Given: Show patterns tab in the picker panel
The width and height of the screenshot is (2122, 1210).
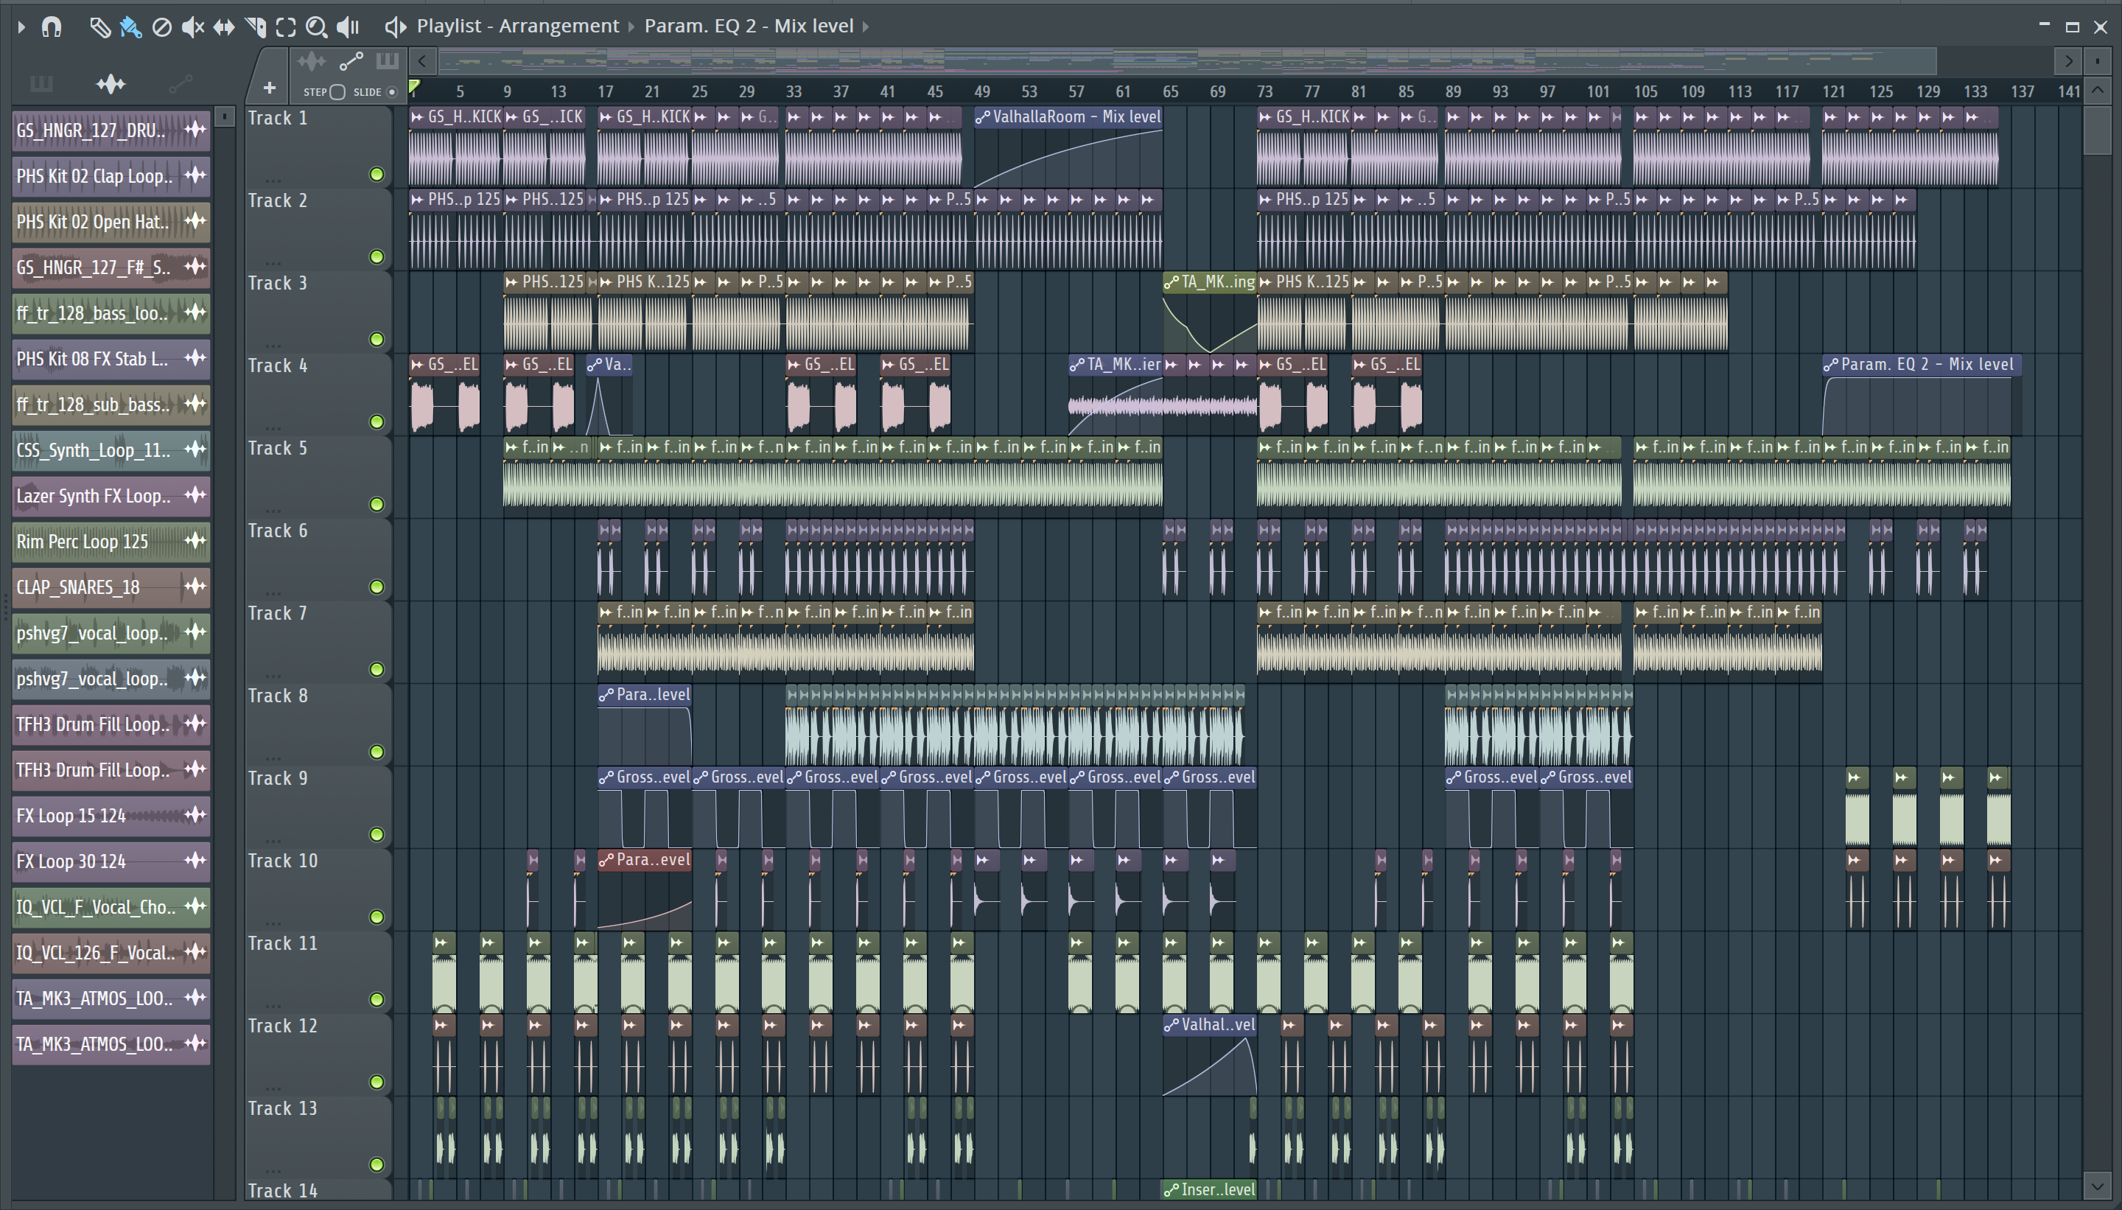Looking at the screenshot, I should click(x=41, y=84).
